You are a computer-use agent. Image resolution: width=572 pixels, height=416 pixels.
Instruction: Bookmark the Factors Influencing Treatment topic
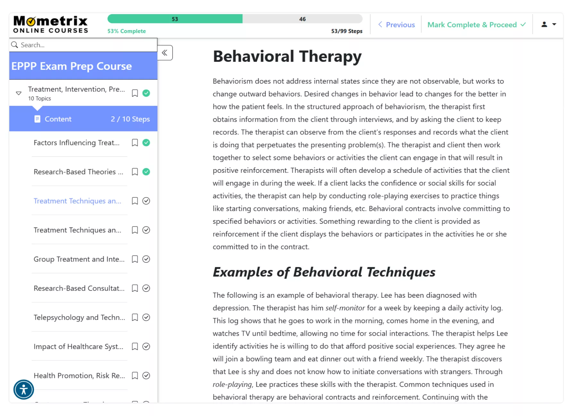click(135, 143)
